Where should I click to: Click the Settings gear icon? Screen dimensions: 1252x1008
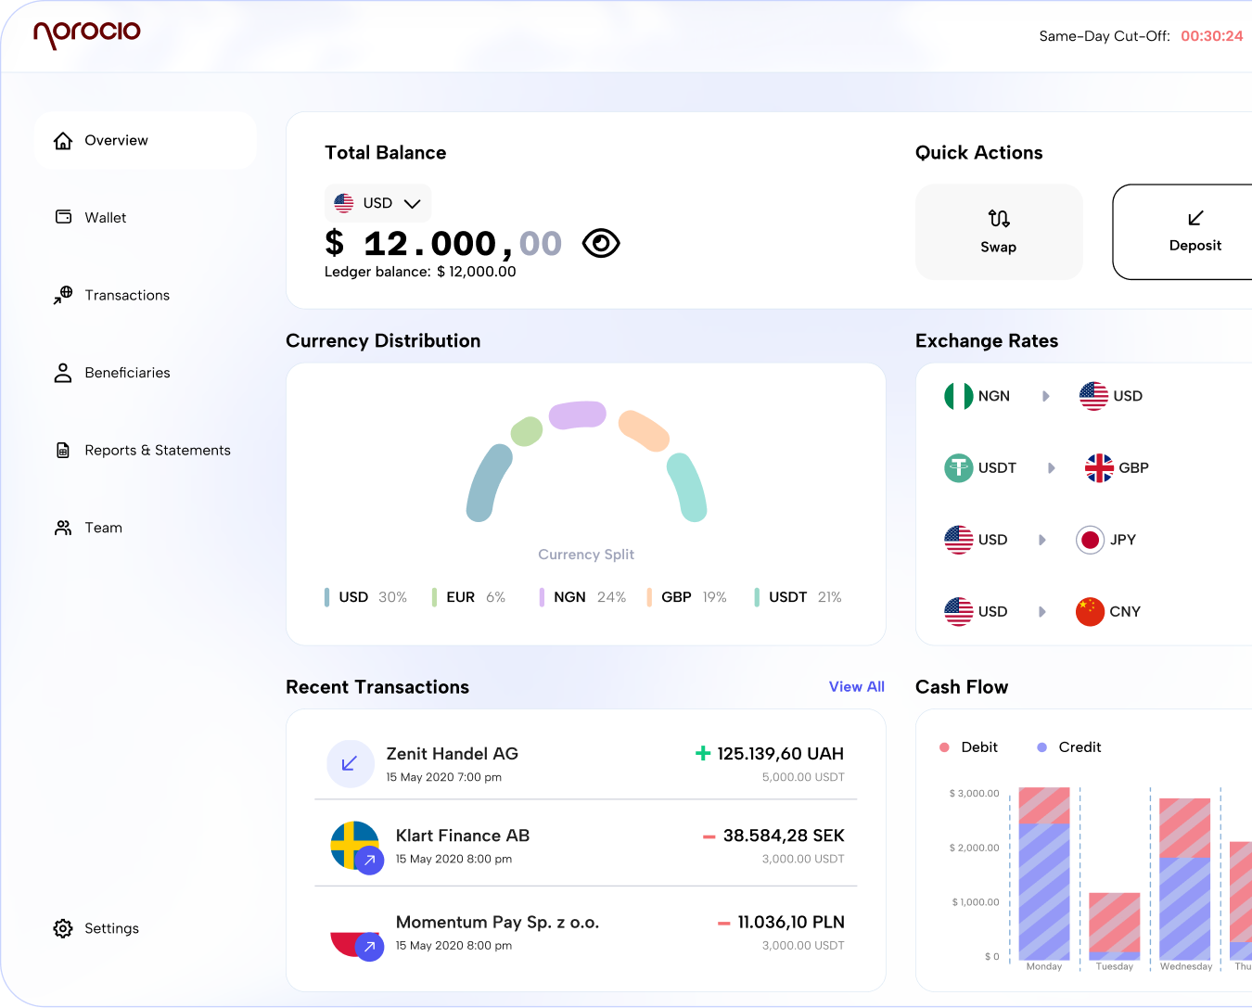coord(62,927)
